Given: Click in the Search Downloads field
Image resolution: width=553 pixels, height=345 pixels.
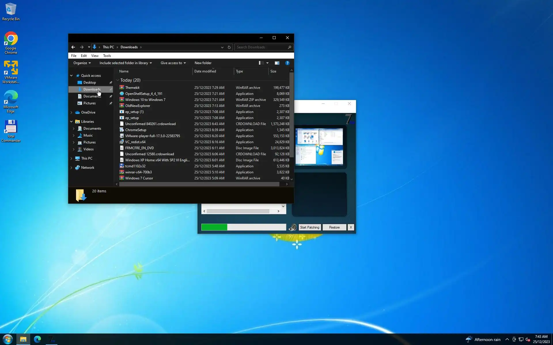Looking at the screenshot, I should tap(261, 47).
